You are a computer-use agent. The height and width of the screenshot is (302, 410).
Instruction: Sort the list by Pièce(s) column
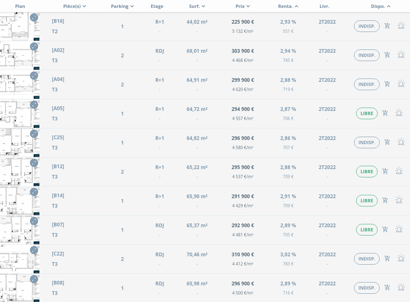(x=75, y=6)
